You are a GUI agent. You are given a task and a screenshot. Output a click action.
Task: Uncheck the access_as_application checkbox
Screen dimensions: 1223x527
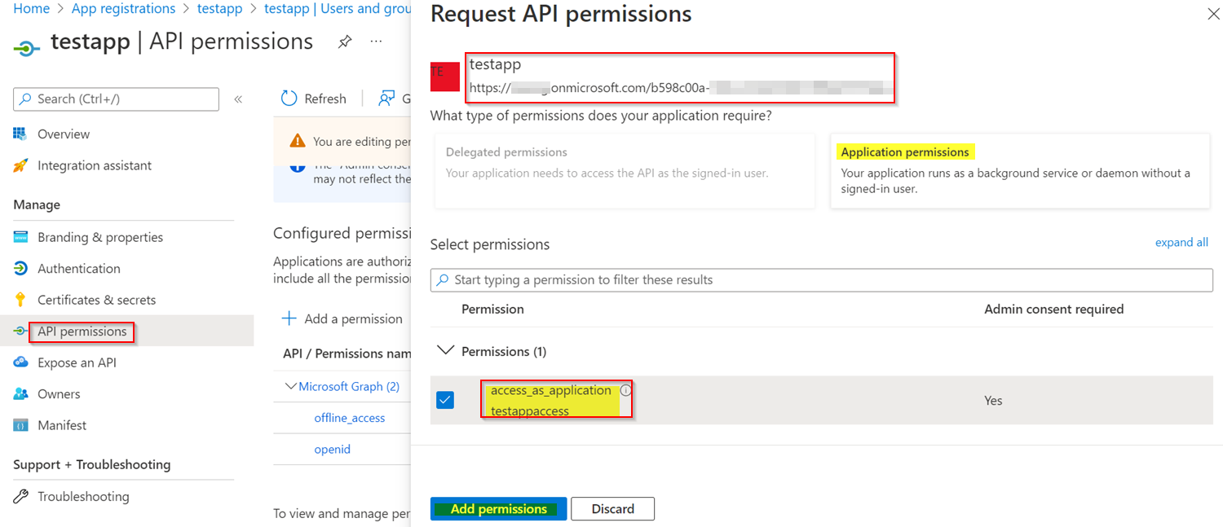click(445, 400)
